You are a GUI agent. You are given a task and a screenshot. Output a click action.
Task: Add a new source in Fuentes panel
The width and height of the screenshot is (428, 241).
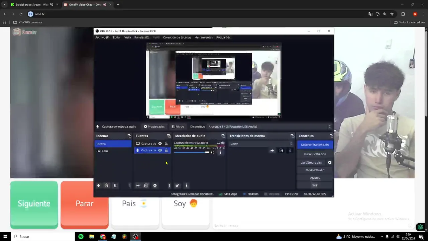click(138, 185)
